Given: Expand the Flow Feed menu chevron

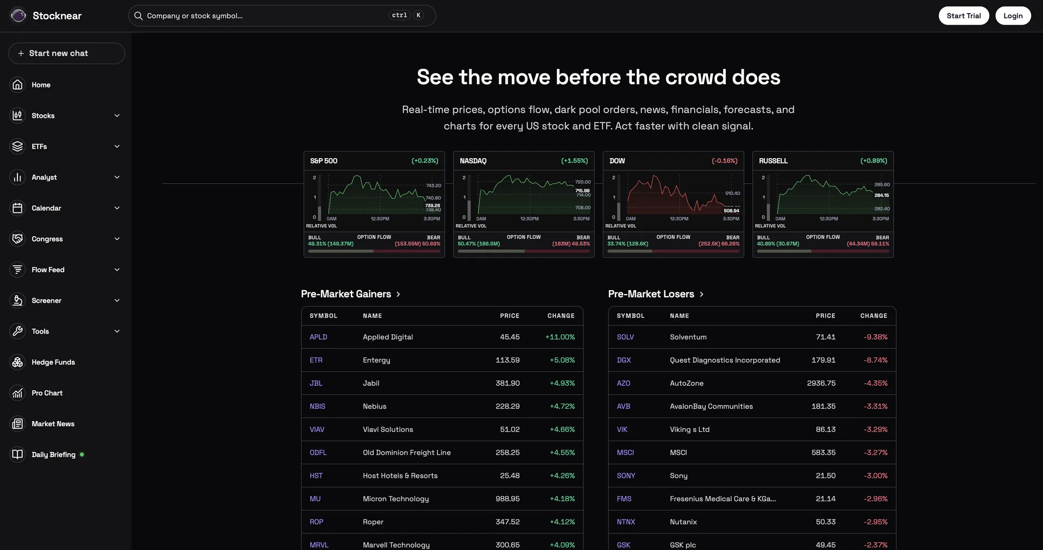Looking at the screenshot, I should point(117,270).
